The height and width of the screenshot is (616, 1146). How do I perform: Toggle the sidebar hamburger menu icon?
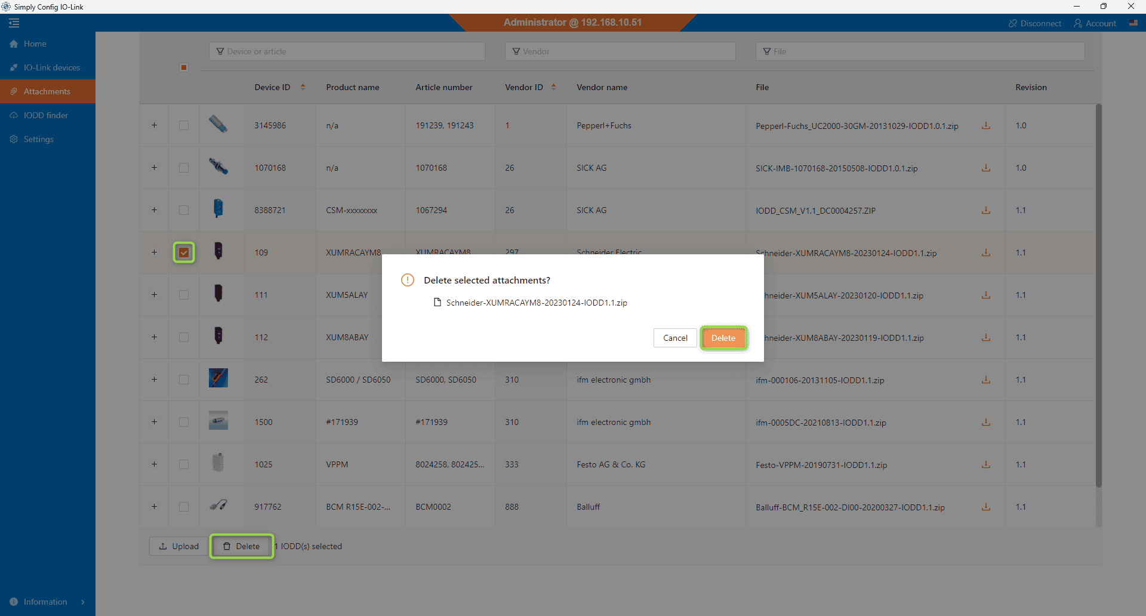tap(14, 23)
